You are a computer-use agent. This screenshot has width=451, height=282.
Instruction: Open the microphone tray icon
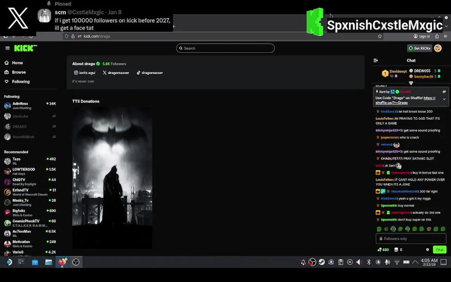tap(388, 262)
